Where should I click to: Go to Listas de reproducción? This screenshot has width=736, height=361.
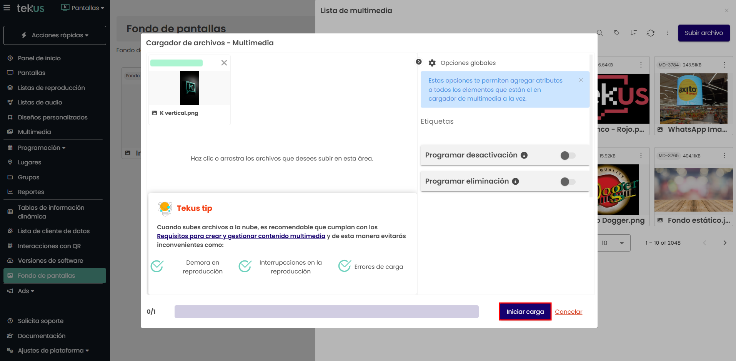click(51, 88)
